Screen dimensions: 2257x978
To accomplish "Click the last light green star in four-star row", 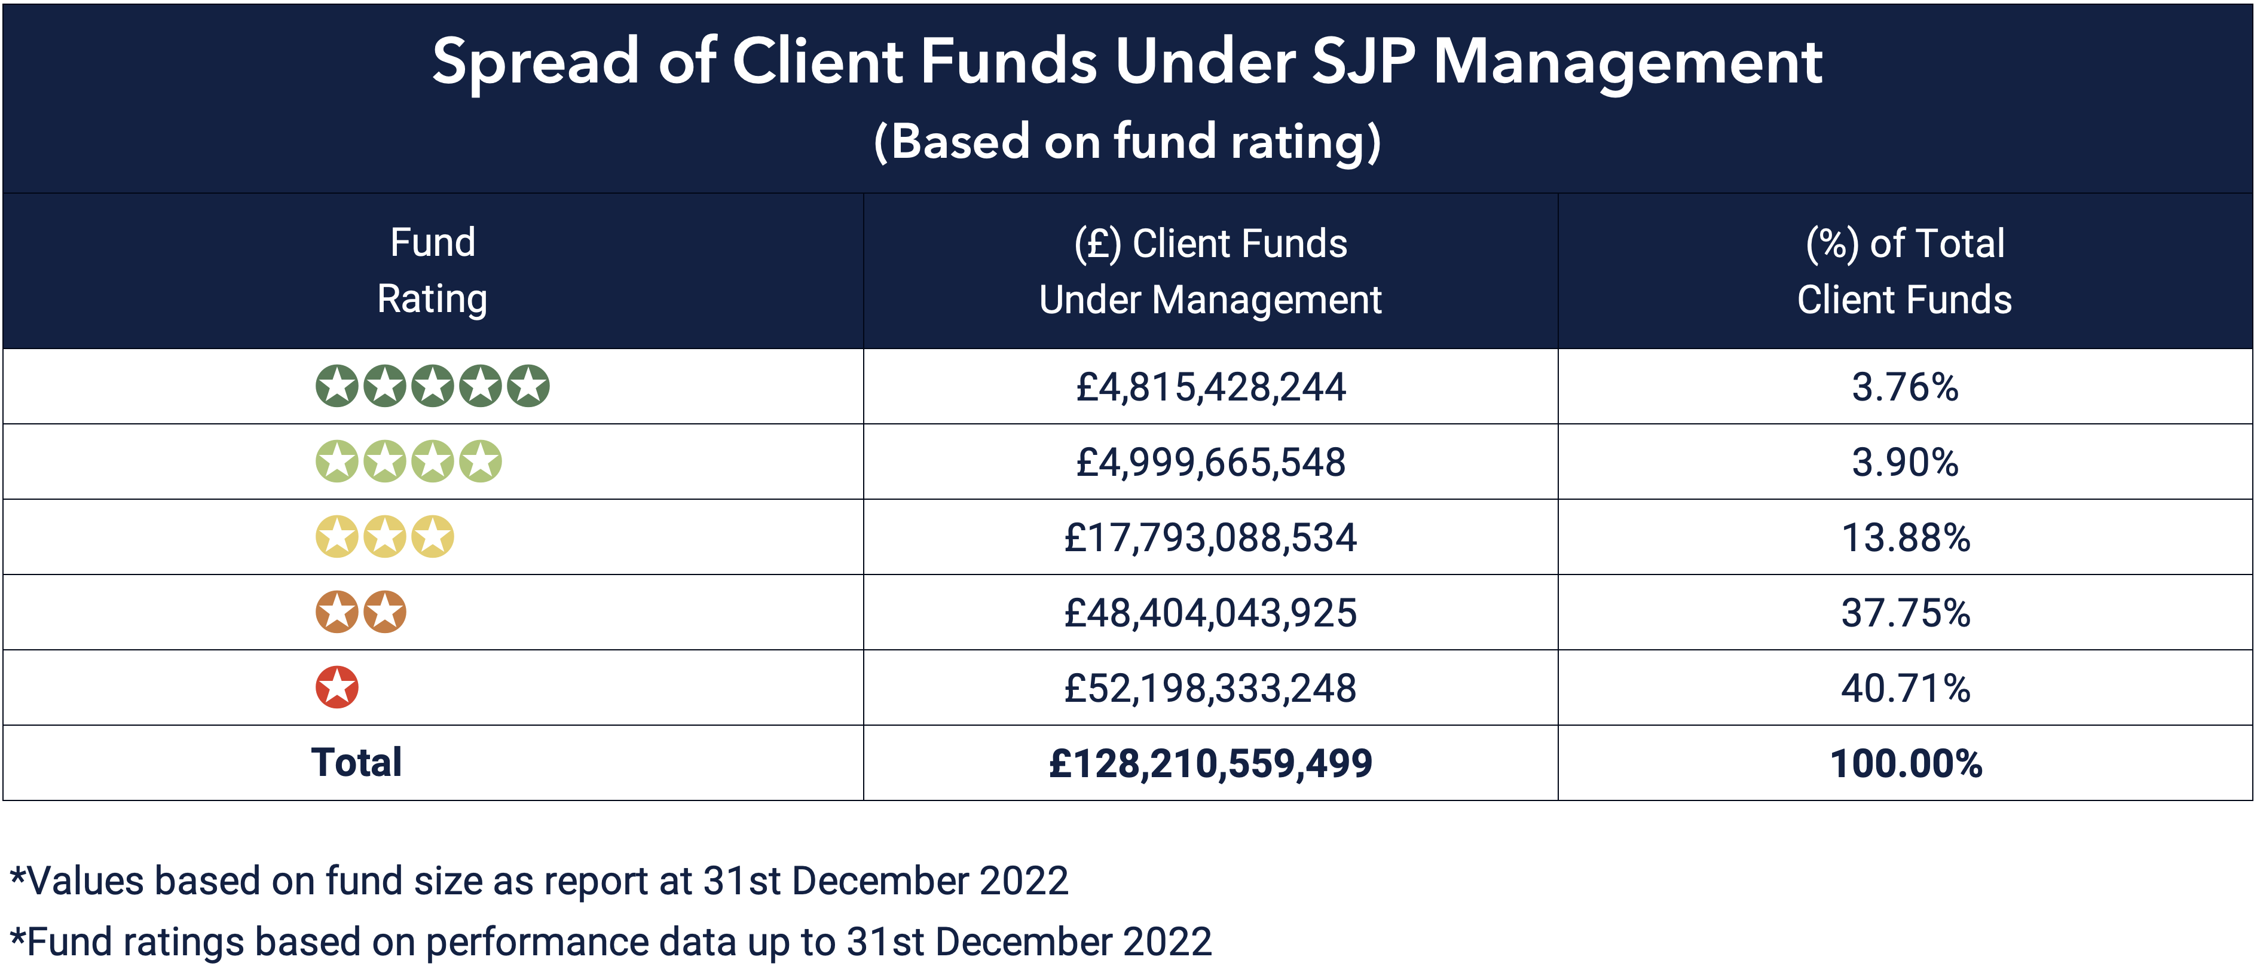I will click(x=480, y=461).
